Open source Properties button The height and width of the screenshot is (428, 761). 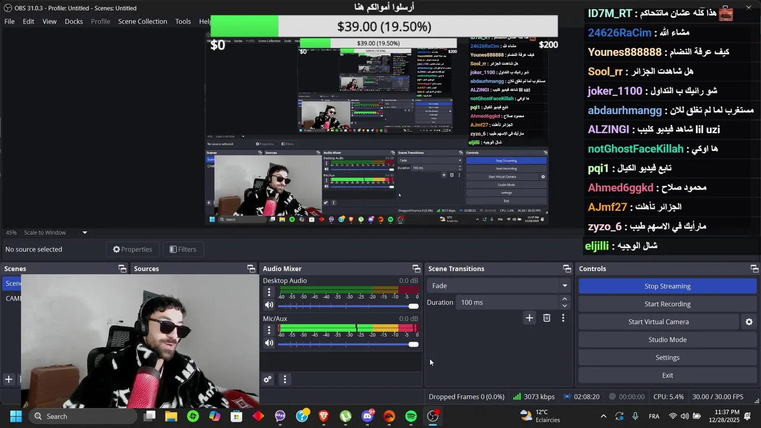133,249
